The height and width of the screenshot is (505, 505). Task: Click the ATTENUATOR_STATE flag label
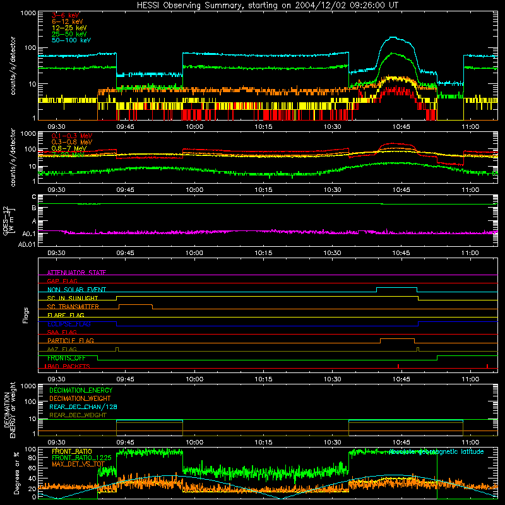tap(76, 273)
